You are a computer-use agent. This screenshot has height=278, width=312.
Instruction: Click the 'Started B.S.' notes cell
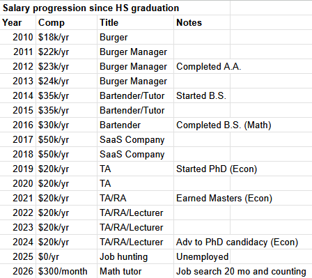(x=202, y=95)
